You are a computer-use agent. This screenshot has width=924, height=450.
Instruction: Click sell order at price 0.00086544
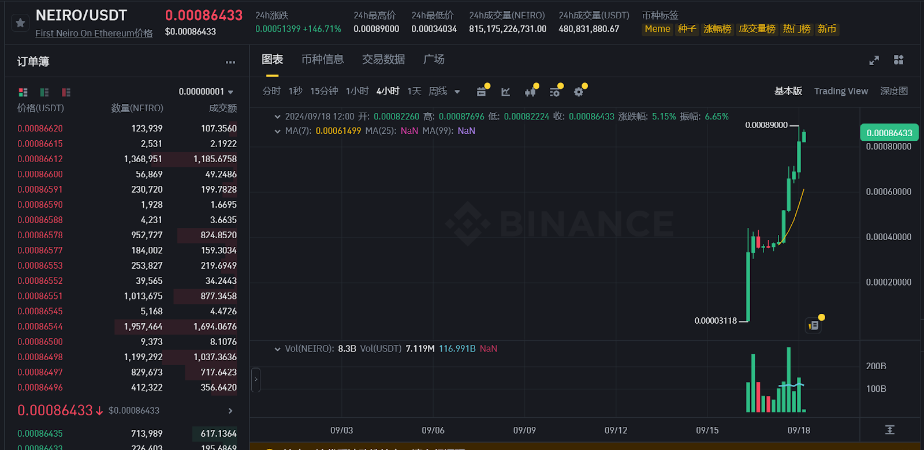coord(127,327)
